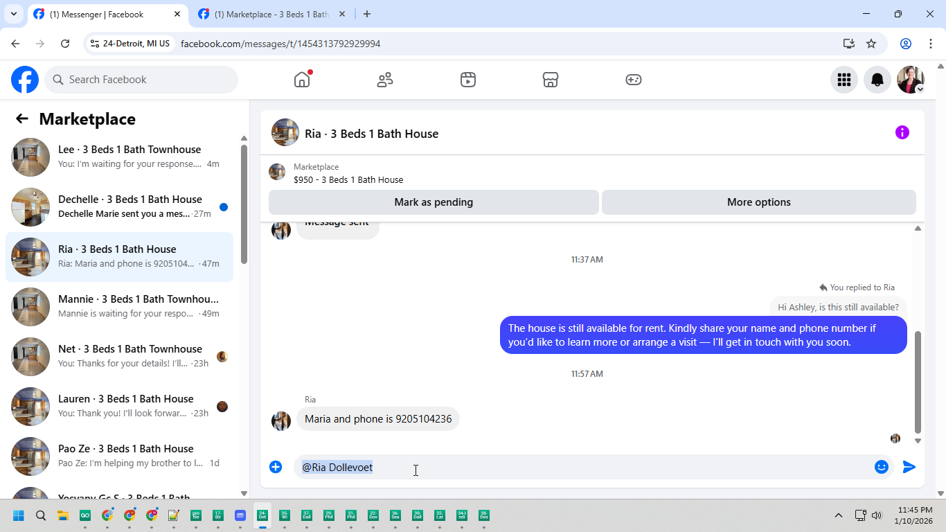The width and height of the screenshot is (946, 532).
Task: Click the $950 listing title link
Action: [348, 179]
